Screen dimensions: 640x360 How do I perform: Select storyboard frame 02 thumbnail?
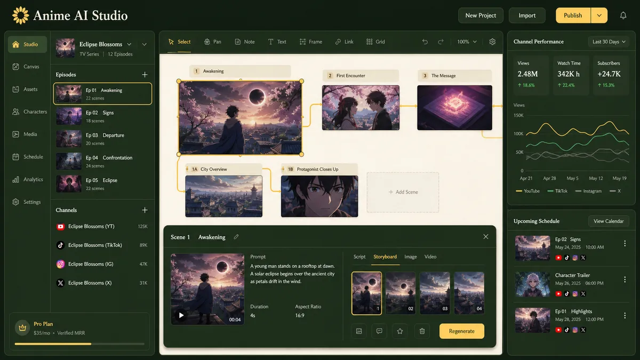(x=401, y=293)
